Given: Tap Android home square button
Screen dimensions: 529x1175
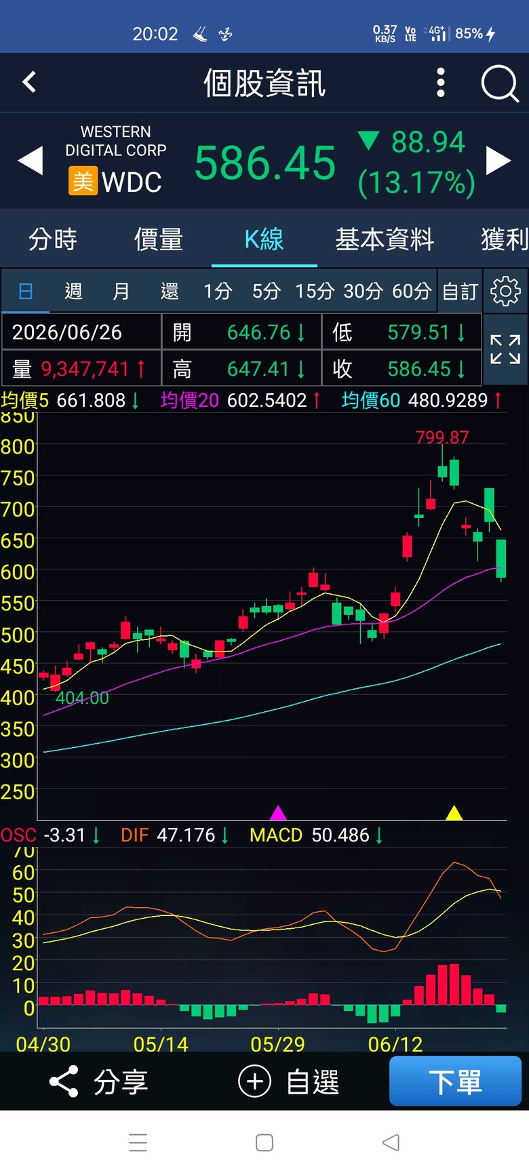Looking at the screenshot, I should [x=264, y=1142].
